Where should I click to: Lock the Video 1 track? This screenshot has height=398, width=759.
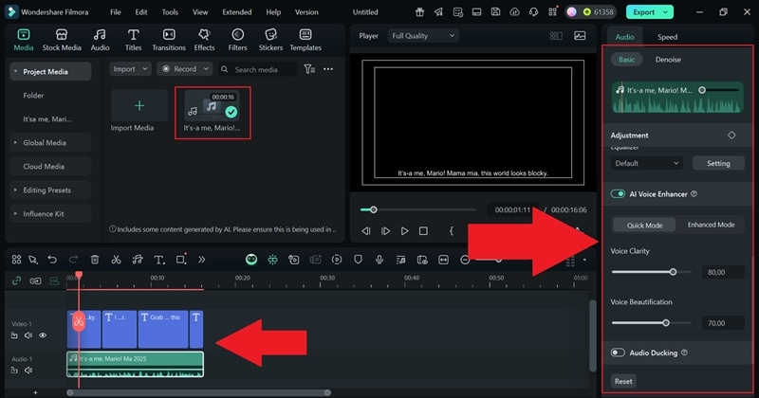click(x=14, y=335)
